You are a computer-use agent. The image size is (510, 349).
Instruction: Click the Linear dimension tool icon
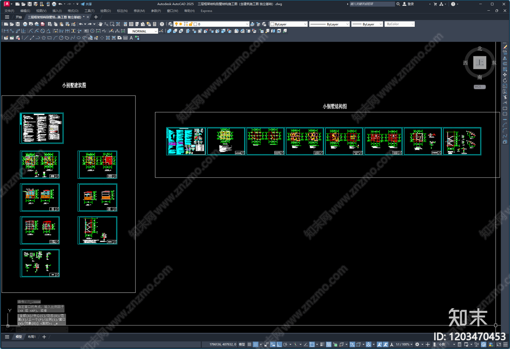click(6, 31)
